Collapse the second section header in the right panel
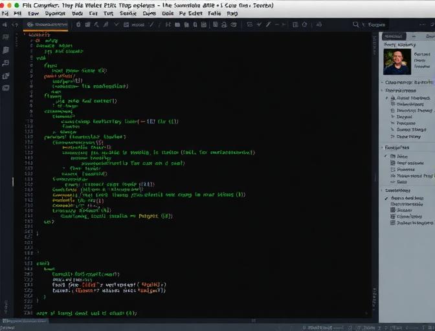The width and height of the screenshot is (435, 331). 383,91
